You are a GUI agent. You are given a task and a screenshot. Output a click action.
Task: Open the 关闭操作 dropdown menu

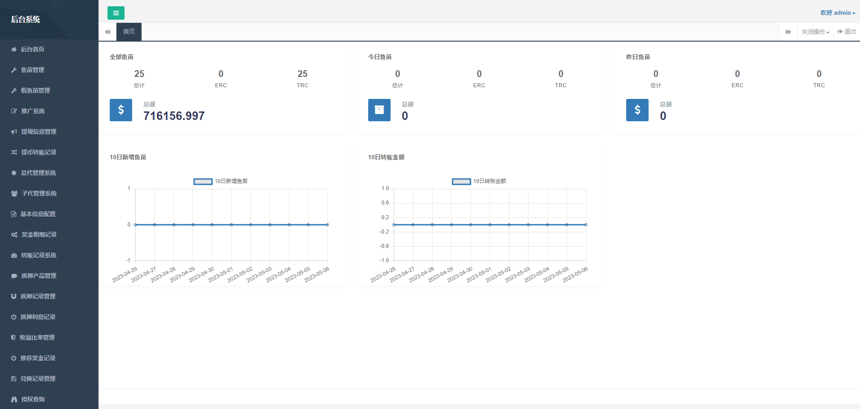(815, 32)
